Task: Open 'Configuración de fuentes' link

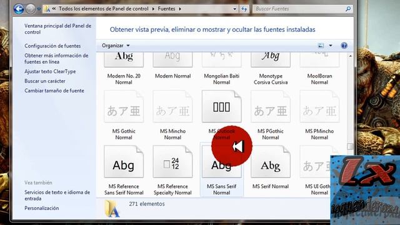Action: click(x=52, y=46)
